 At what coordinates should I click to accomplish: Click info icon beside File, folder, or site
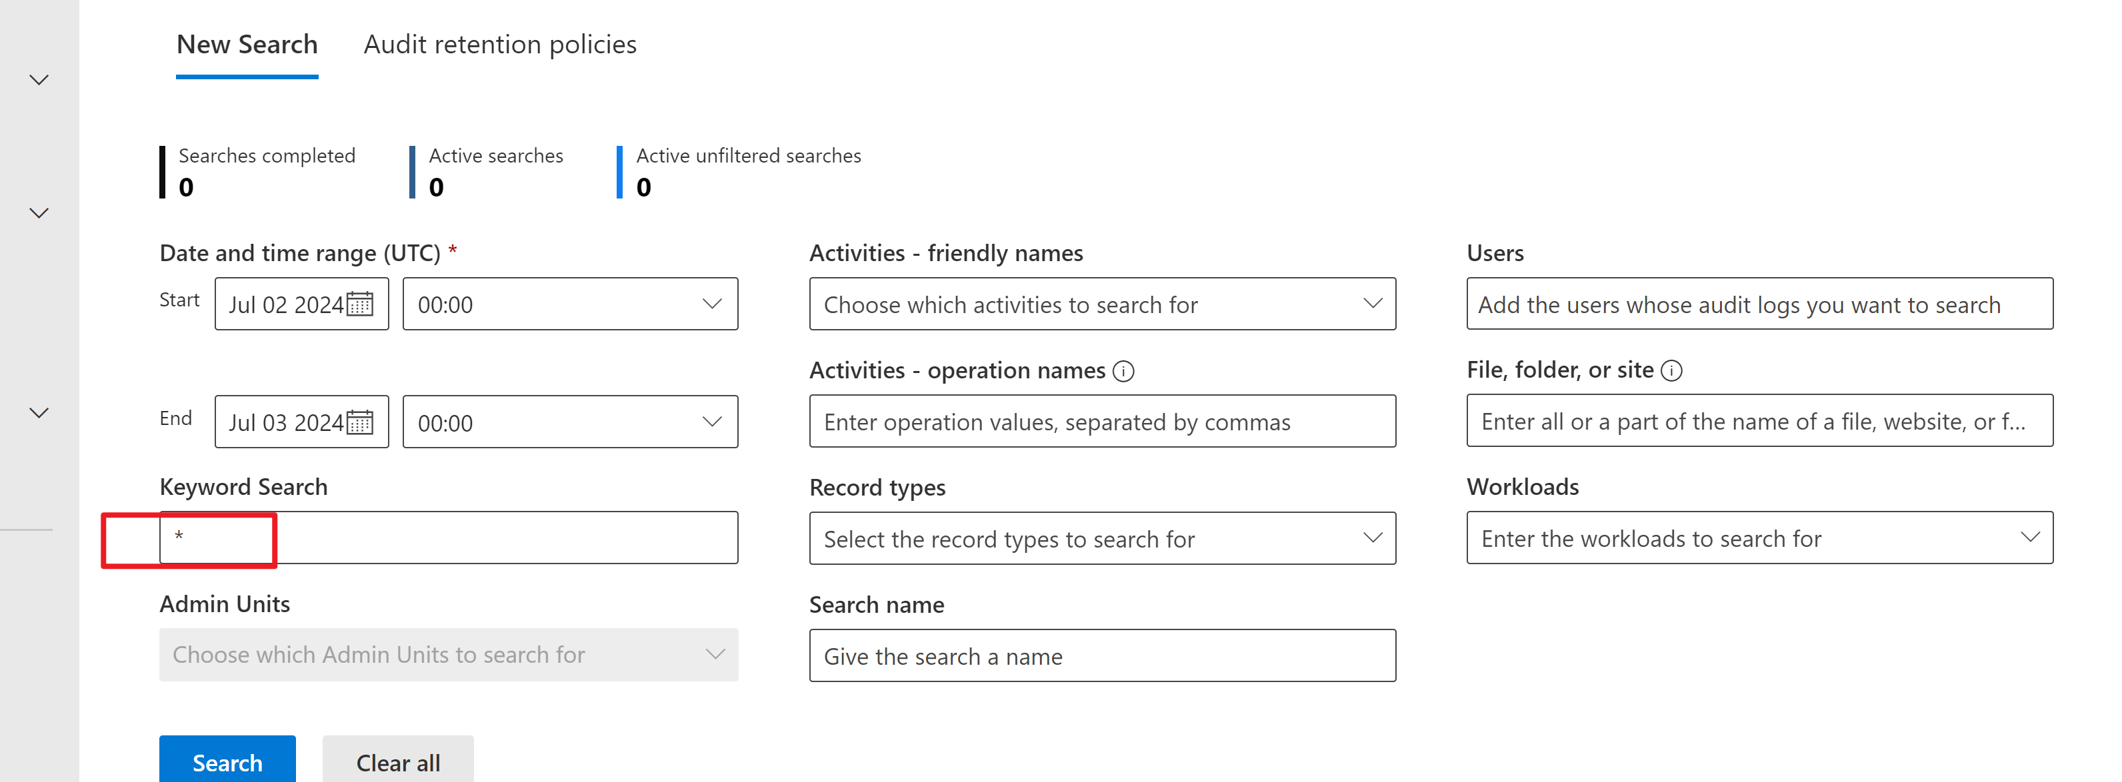tap(1671, 370)
